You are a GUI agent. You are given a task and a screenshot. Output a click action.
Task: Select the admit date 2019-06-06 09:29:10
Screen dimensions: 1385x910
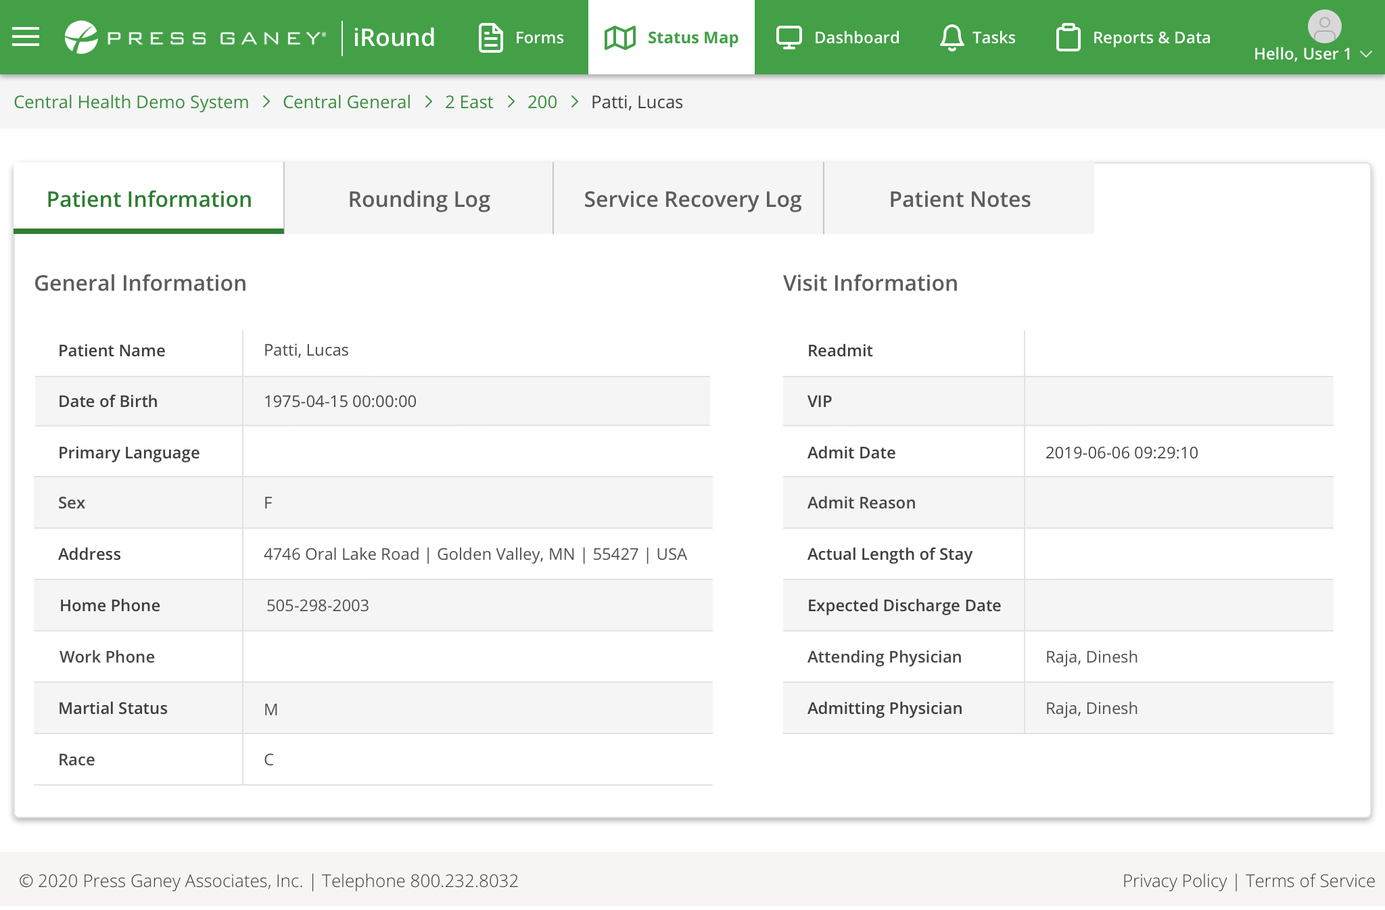pos(1122,453)
